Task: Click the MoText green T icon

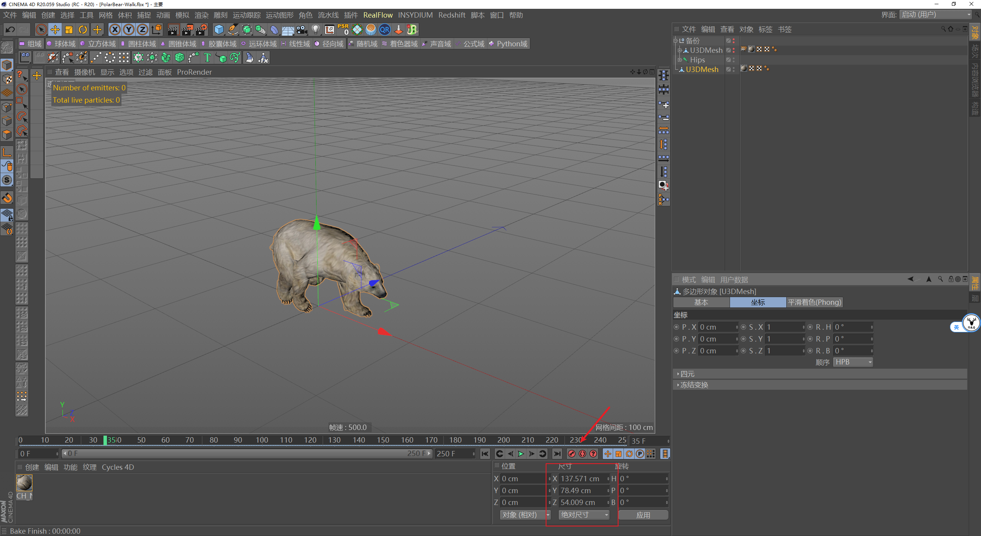Action: 207,58
